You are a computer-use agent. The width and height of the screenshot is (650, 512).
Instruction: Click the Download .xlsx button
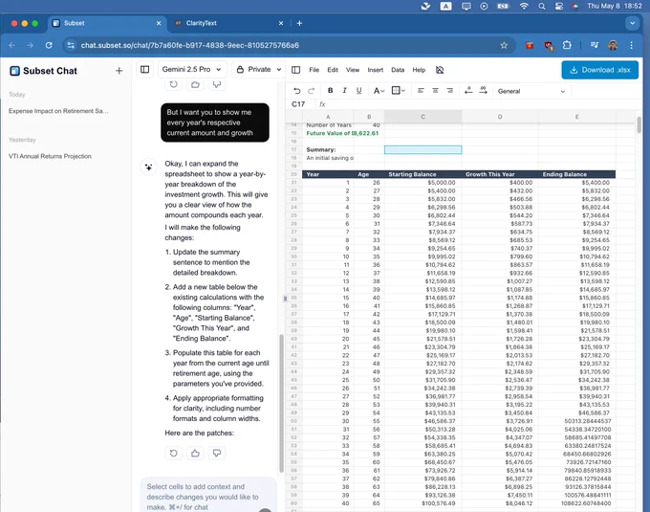click(599, 70)
